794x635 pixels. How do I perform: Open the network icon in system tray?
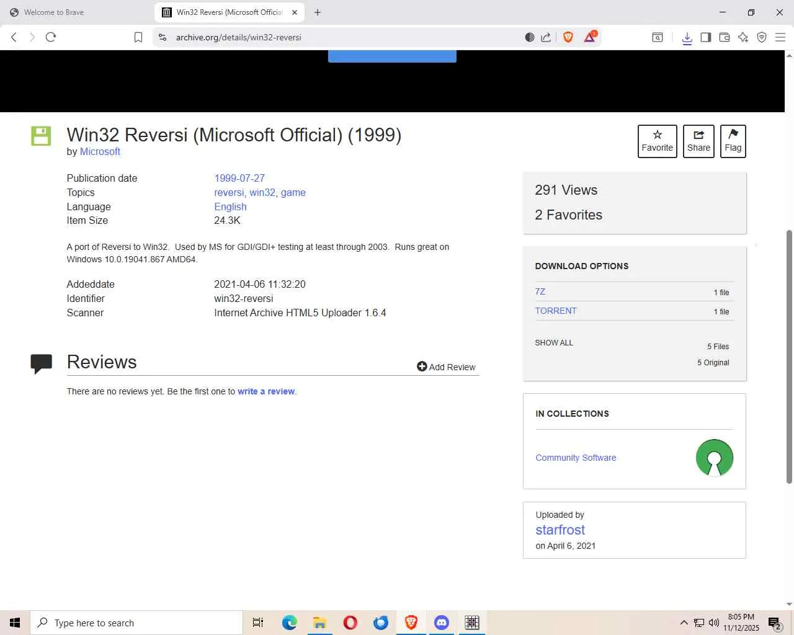point(699,623)
